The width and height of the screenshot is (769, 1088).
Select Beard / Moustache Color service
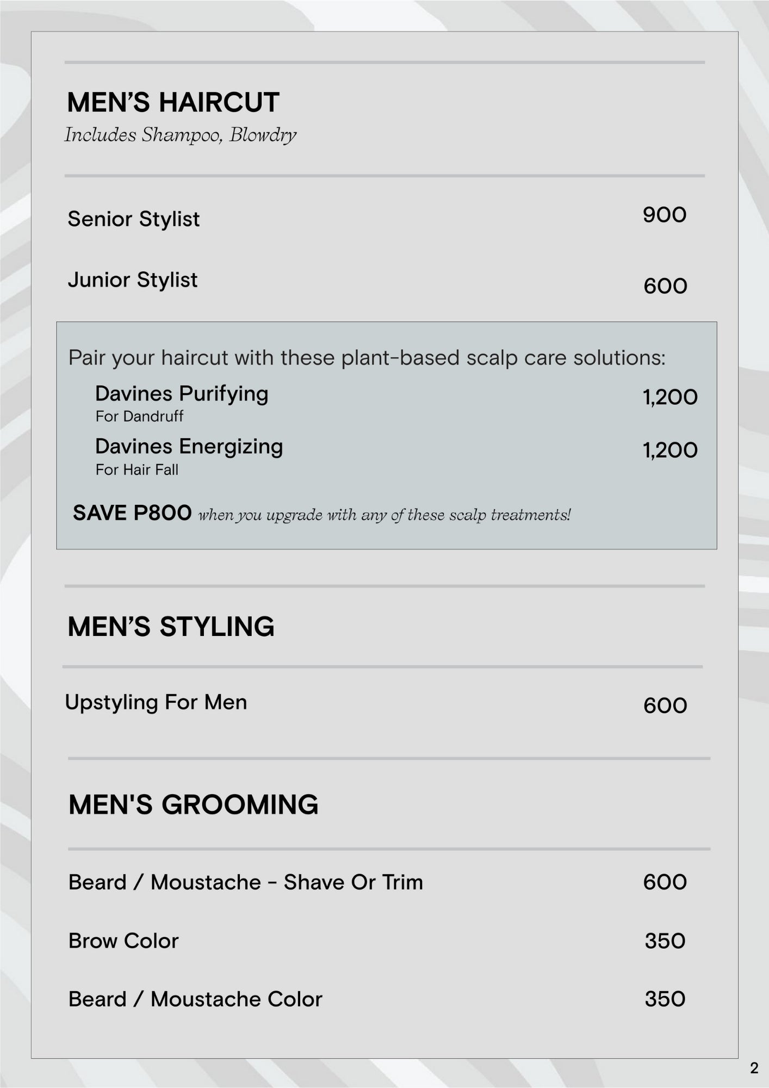click(195, 999)
